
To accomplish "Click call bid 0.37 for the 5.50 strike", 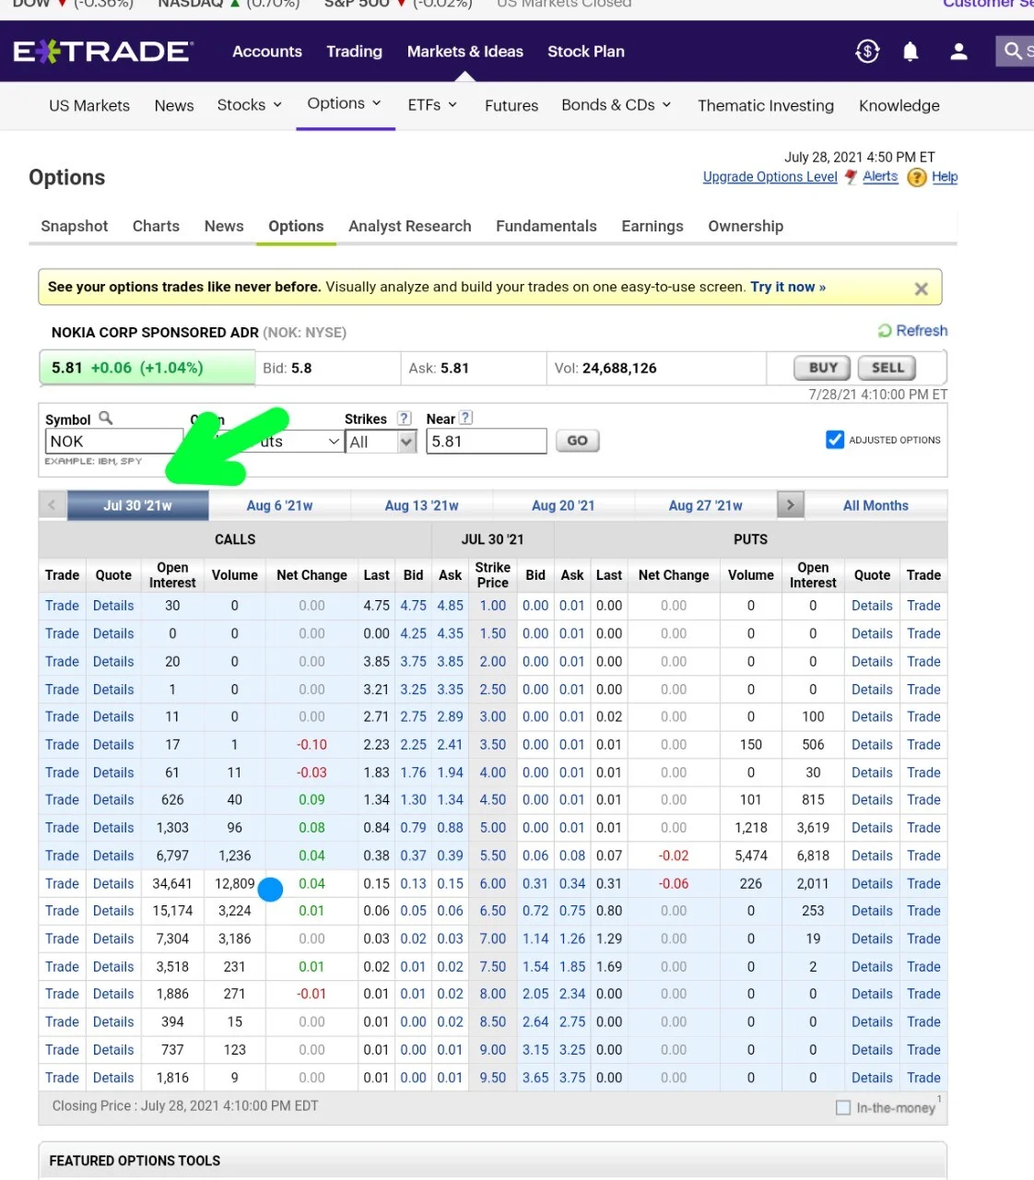I will (414, 855).
